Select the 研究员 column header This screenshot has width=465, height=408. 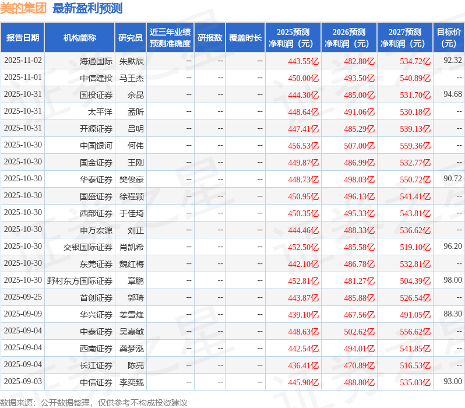[x=131, y=38]
